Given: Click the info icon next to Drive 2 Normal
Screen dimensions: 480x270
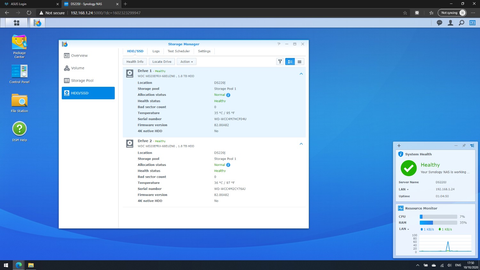Looking at the screenshot, I should tap(228, 165).
